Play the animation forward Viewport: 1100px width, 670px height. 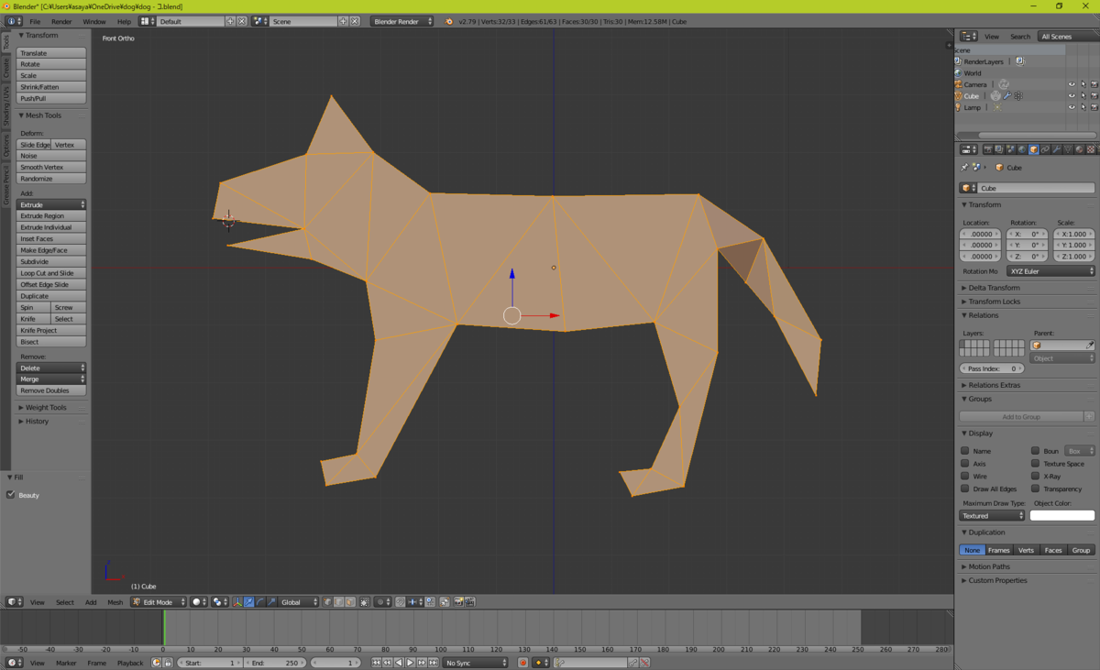[x=410, y=663]
